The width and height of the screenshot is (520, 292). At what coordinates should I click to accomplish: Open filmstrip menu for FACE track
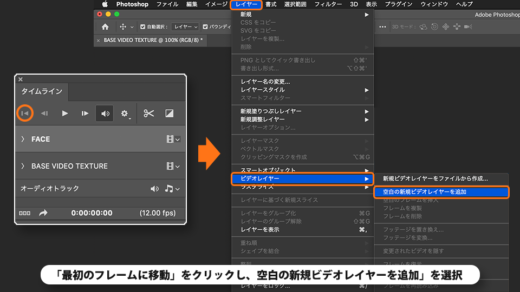tap(173, 140)
